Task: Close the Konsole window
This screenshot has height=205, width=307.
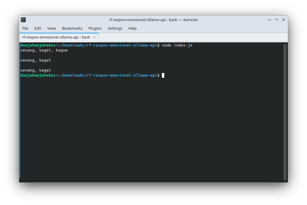Action: tap(283, 20)
